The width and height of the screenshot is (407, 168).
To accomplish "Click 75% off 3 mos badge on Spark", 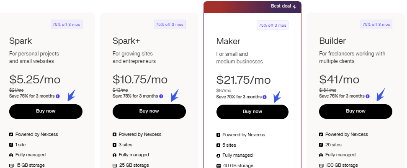I will click(67, 25).
